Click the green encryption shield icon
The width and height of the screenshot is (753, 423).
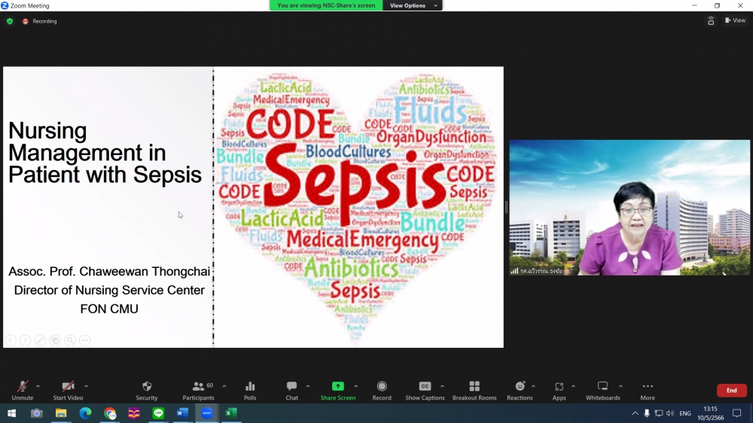pyautogui.click(x=10, y=21)
